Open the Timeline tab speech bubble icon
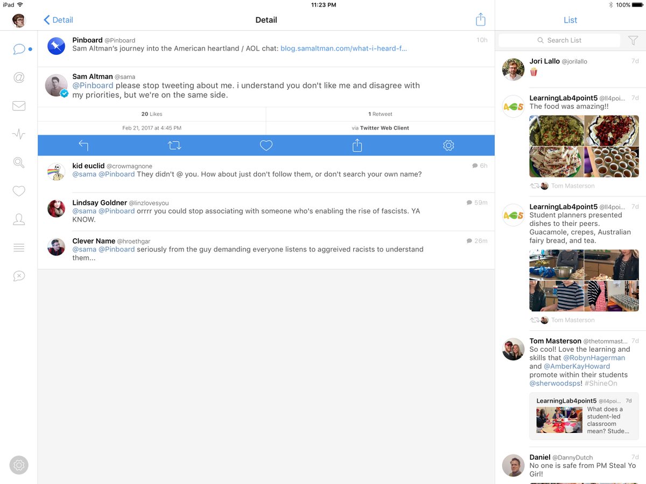Viewport: 646px width, 484px height. 19,49
